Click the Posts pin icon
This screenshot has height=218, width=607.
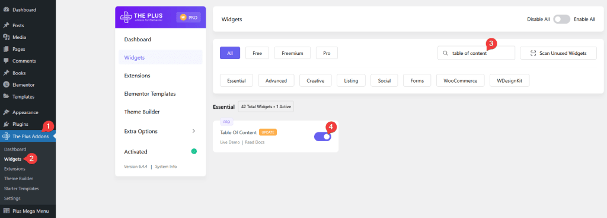[6, 25]
